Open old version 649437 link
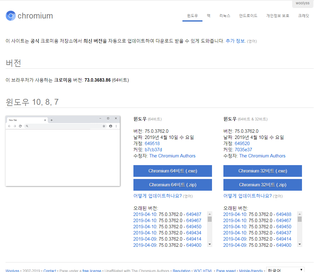The height and width of the screenshot is (272, 314). click(283, 233)
